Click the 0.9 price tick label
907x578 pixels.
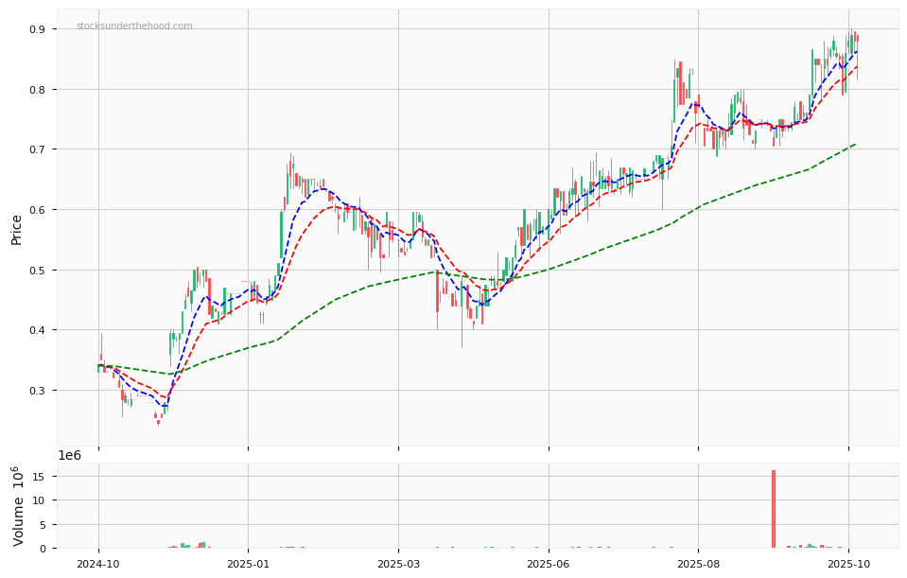tap(37, 29)
